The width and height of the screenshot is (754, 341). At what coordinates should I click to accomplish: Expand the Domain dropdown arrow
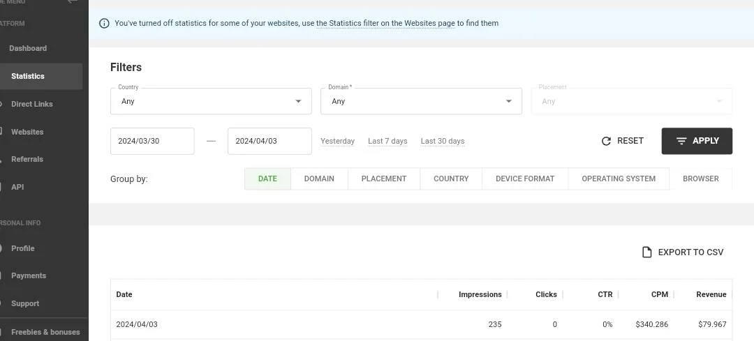coord(509,101)
